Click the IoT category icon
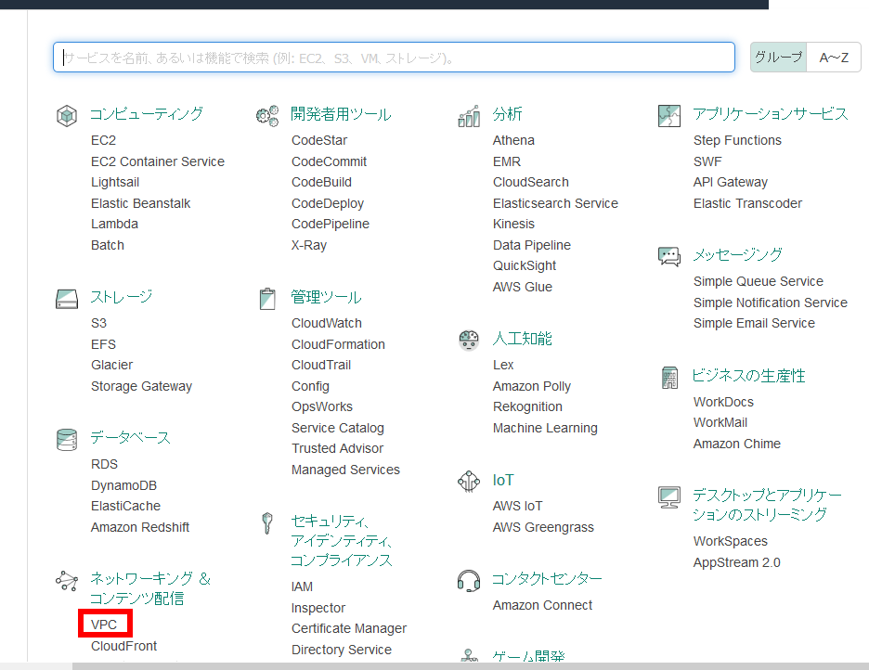The width and height of the screenshot is (869, 670). click(x=469, y=482)
